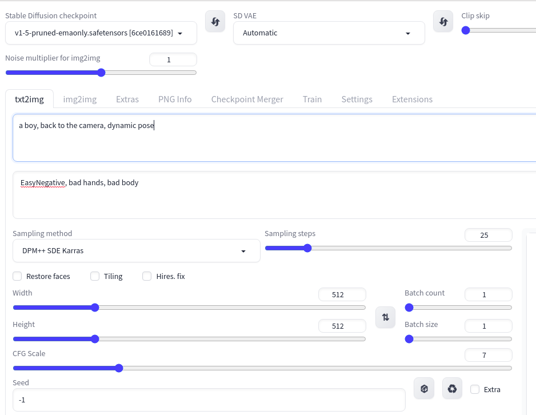Viewport: 536px width, 415px height.
Task: Open the Extensions tab
Action: (x=412, y=99)
